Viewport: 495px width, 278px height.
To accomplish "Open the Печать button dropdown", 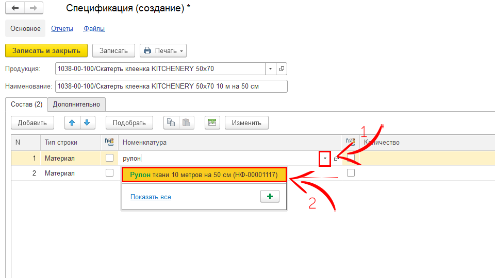I will [x=181, y=50].
